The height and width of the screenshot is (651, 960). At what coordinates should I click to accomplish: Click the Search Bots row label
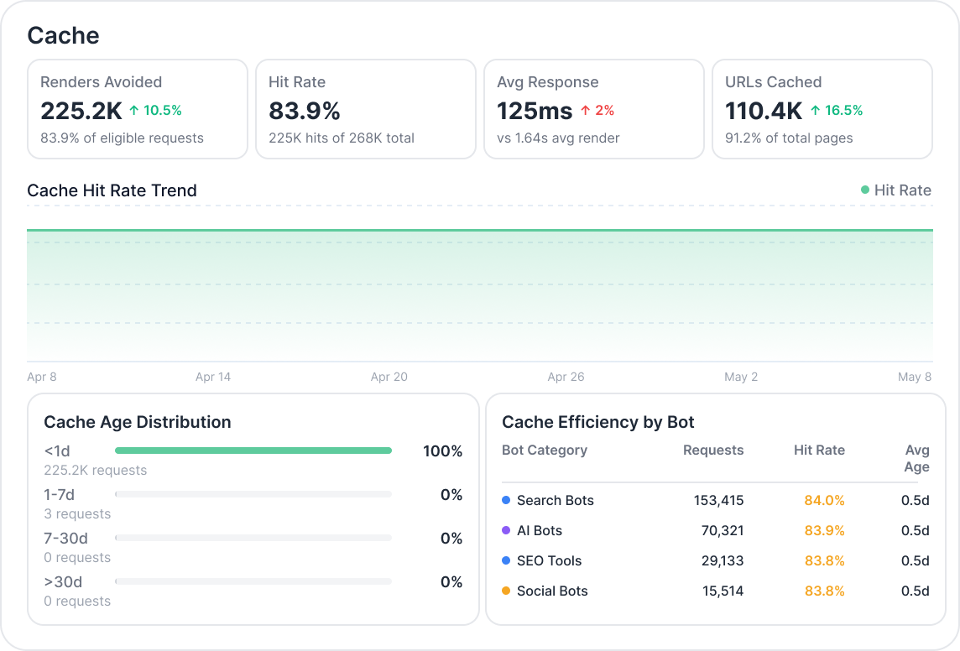(556, 501)
